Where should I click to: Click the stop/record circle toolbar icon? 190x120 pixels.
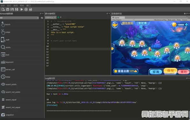[26, 10]
